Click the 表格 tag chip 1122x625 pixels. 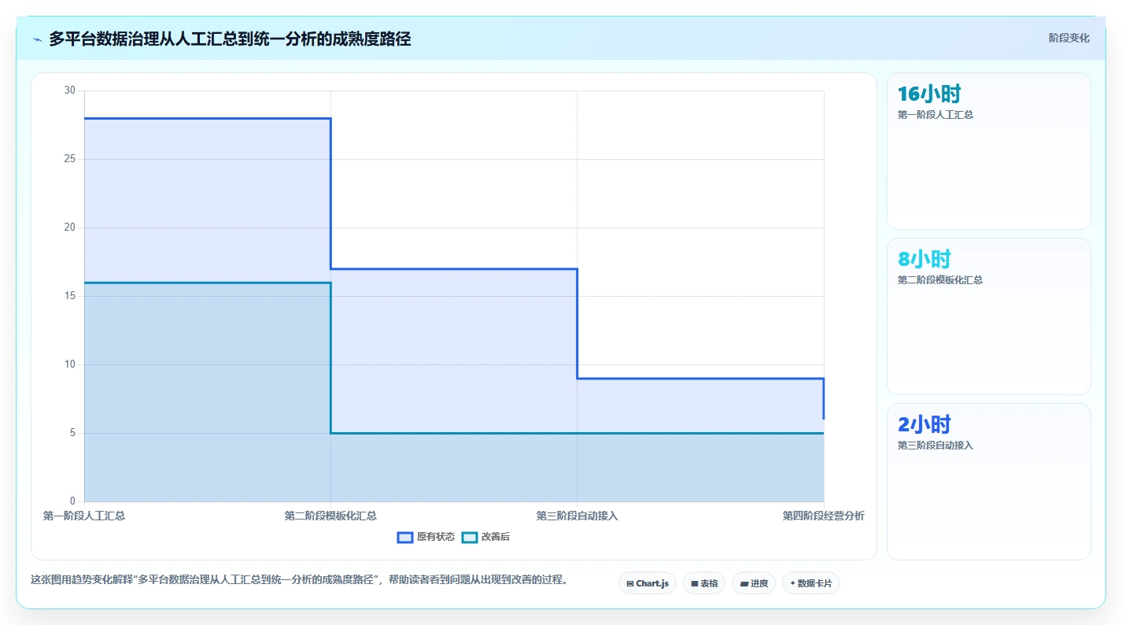[704, 583]
